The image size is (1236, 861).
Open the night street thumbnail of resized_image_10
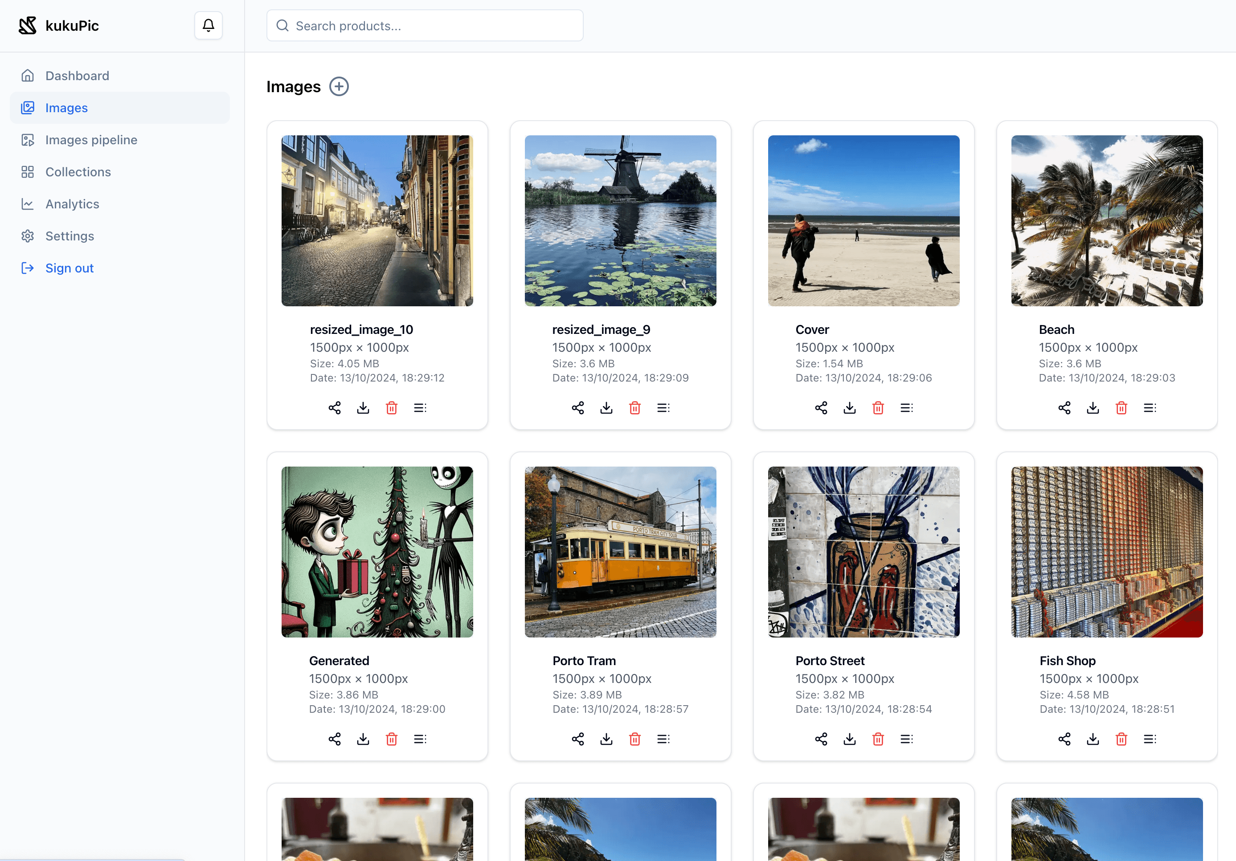377,221
